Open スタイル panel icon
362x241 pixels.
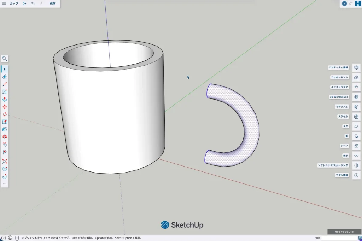tap(356, 116)
